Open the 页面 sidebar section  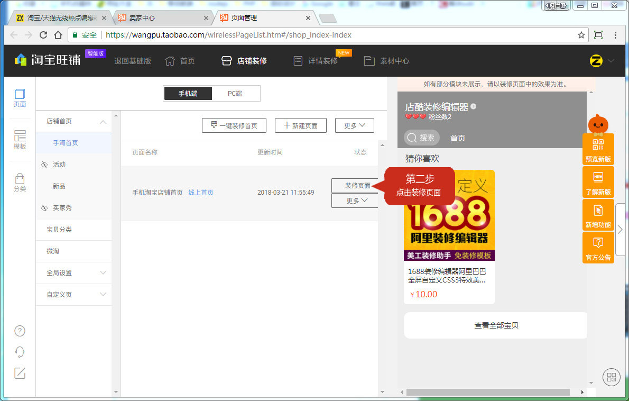point(20,98)
